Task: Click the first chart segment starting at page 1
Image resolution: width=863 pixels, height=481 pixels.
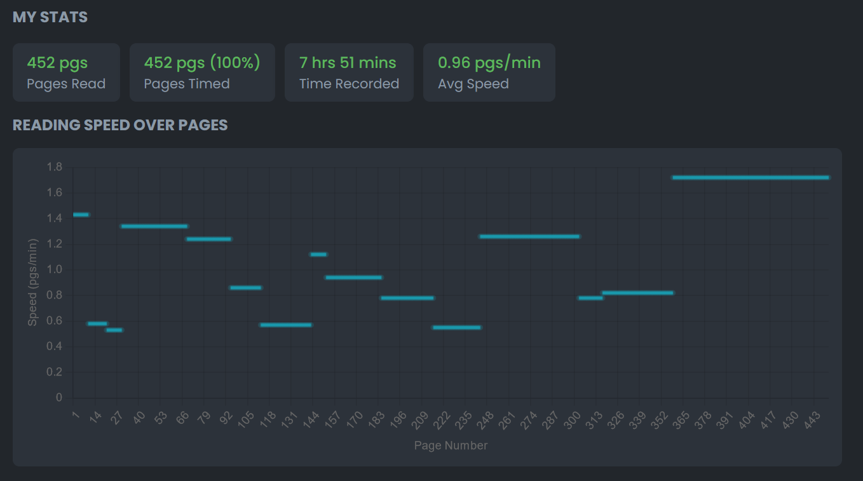Action: [81, 215]
